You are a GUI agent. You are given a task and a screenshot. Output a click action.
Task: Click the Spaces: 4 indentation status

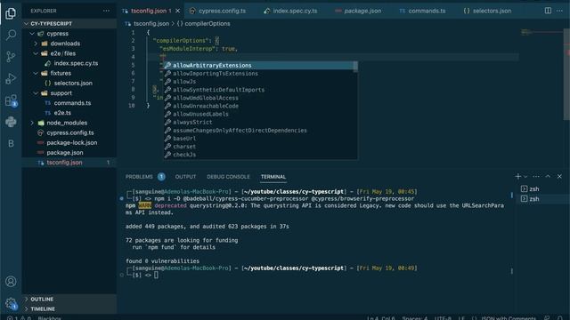[414, 318]
